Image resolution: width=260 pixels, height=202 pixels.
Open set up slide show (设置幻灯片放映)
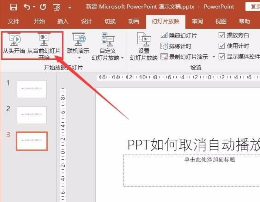[x=144, y=43]
